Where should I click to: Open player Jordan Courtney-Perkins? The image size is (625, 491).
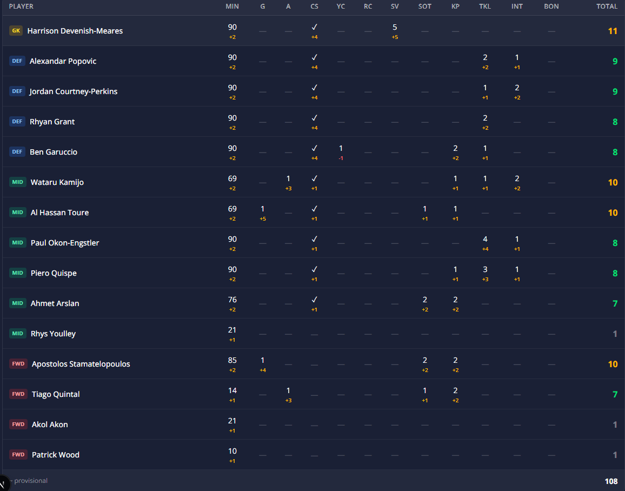[x=74, y=91]
